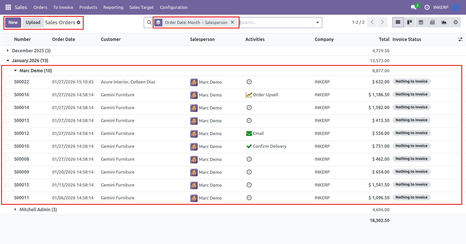The height and width of the screenshot is (244, 466).
Task: Open optional columns adjust icon
Action: pyautogui.click(x=460, y=39)
